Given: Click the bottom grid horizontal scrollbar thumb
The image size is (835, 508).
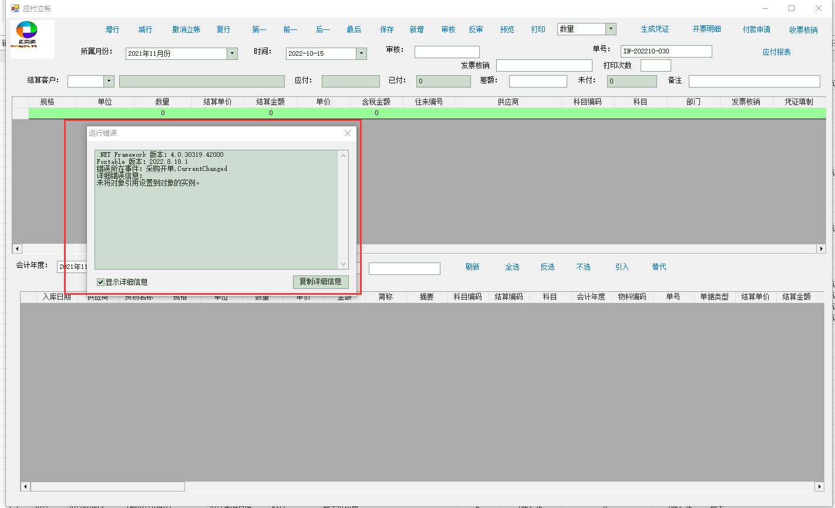Looking at the screenshot, I should (x=107, y=487).
